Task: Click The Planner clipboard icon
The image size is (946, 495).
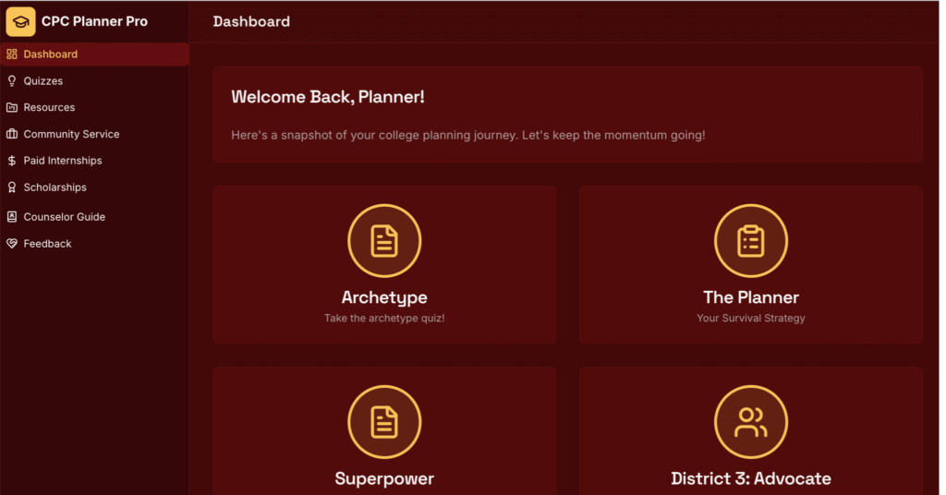Action: 750,241
